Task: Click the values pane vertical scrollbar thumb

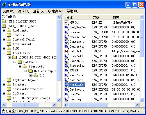Action: (142, 38)
